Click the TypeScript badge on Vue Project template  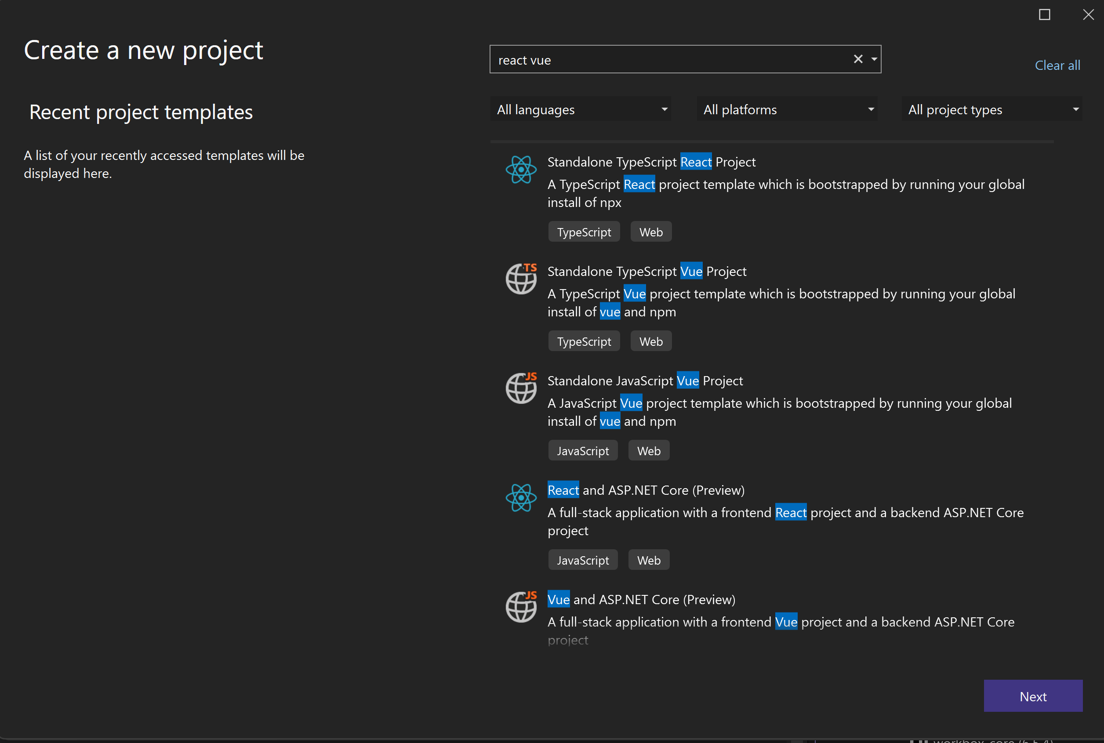[x=583, y=341]
